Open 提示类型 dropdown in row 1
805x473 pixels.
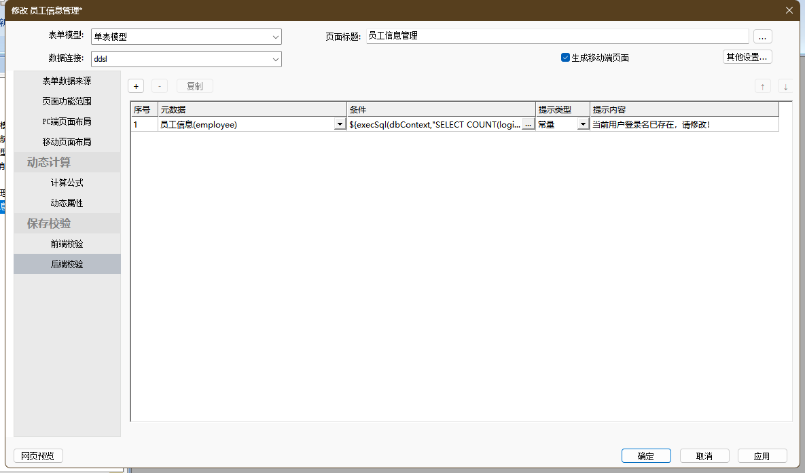click(x=582, y=124)
